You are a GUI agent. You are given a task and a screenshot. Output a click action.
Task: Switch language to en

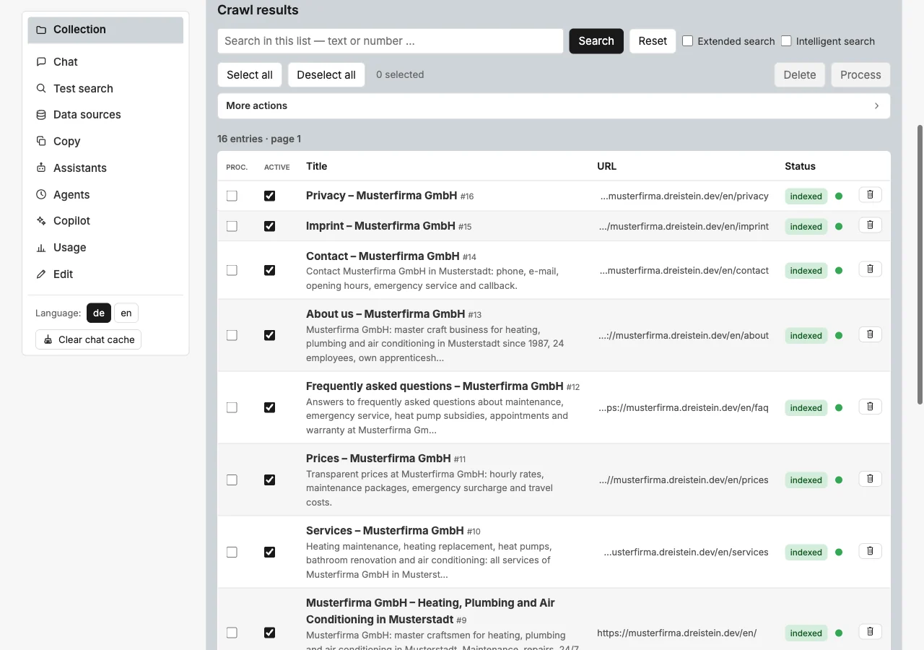point(126,313)
